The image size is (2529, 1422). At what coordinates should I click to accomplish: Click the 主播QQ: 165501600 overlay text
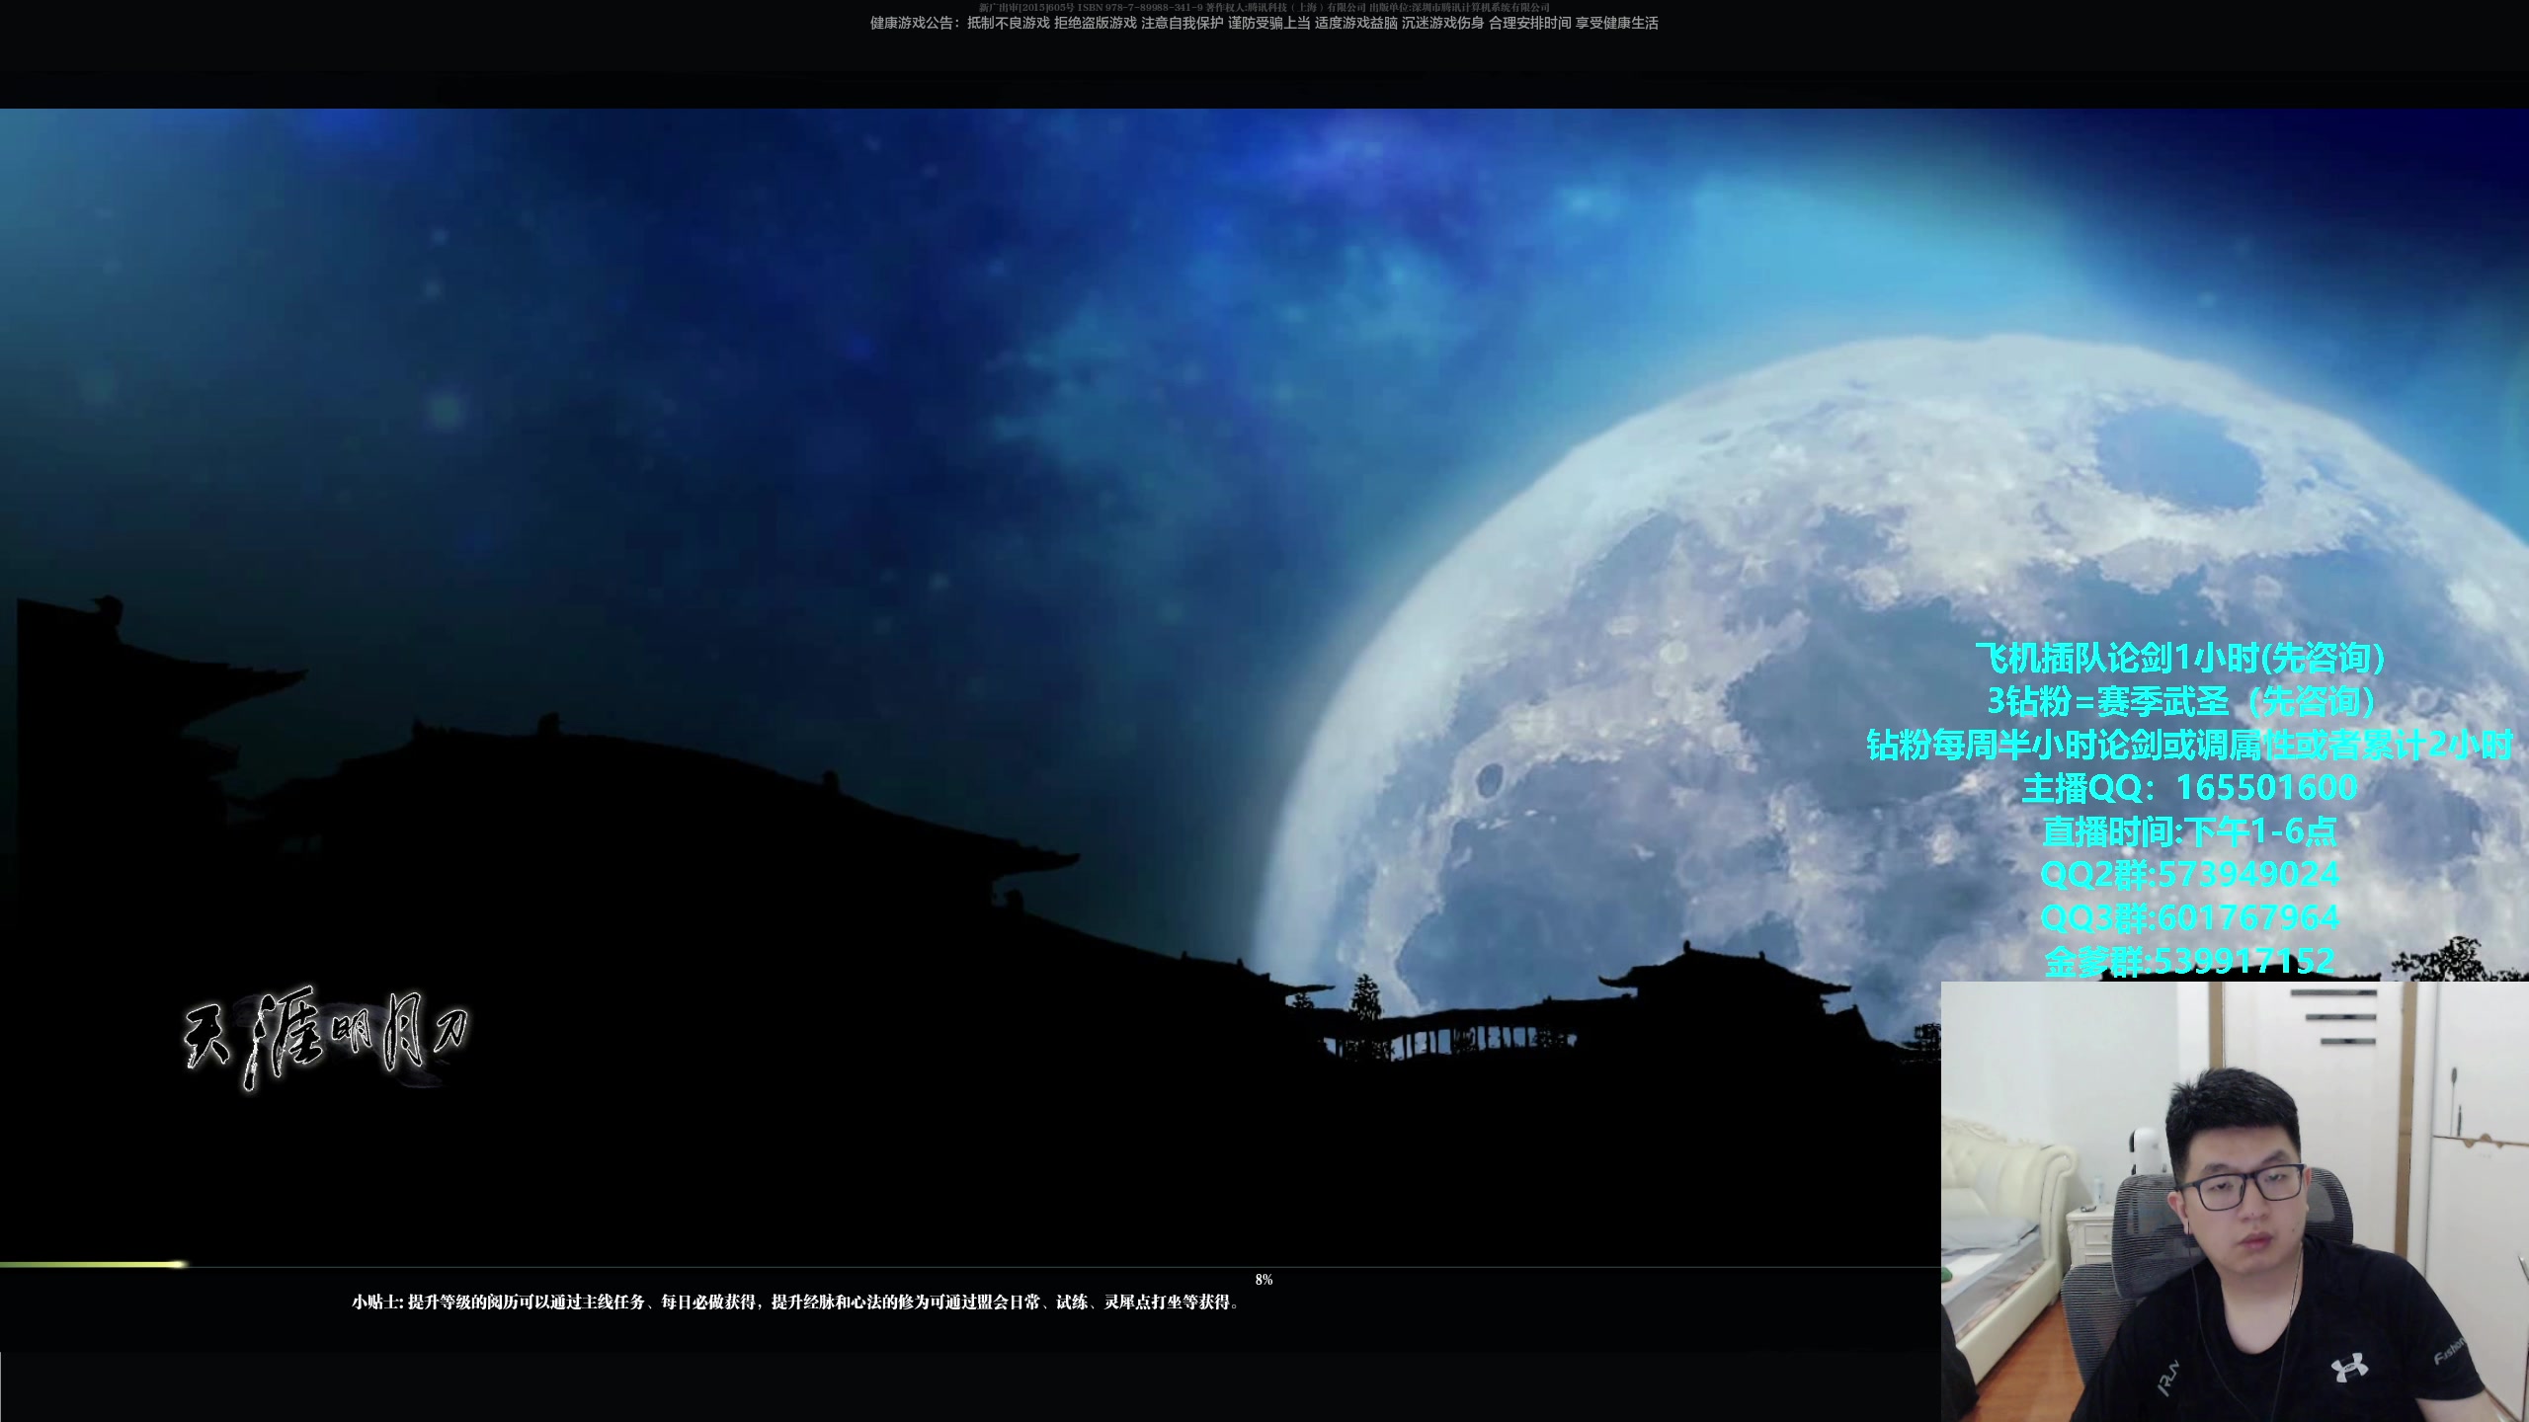pos(2189,788)
